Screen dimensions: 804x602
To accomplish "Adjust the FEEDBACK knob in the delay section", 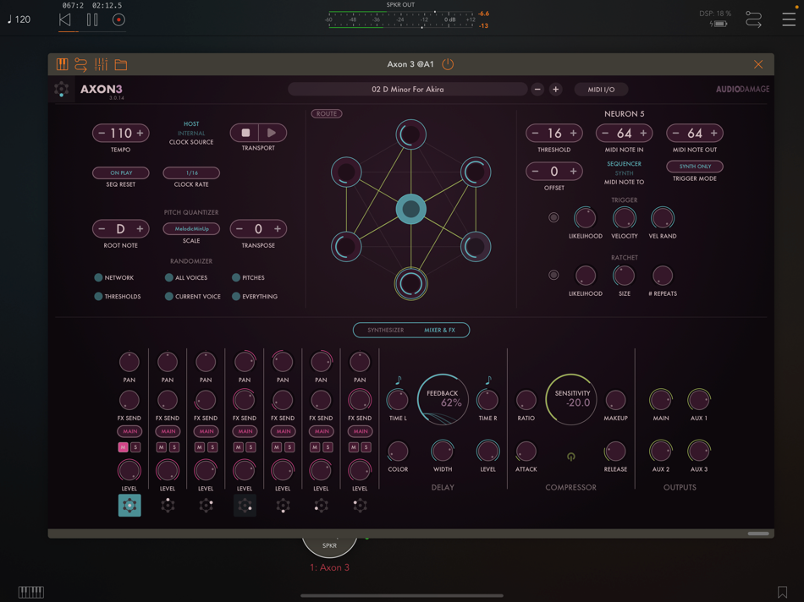I will point(443,398).
